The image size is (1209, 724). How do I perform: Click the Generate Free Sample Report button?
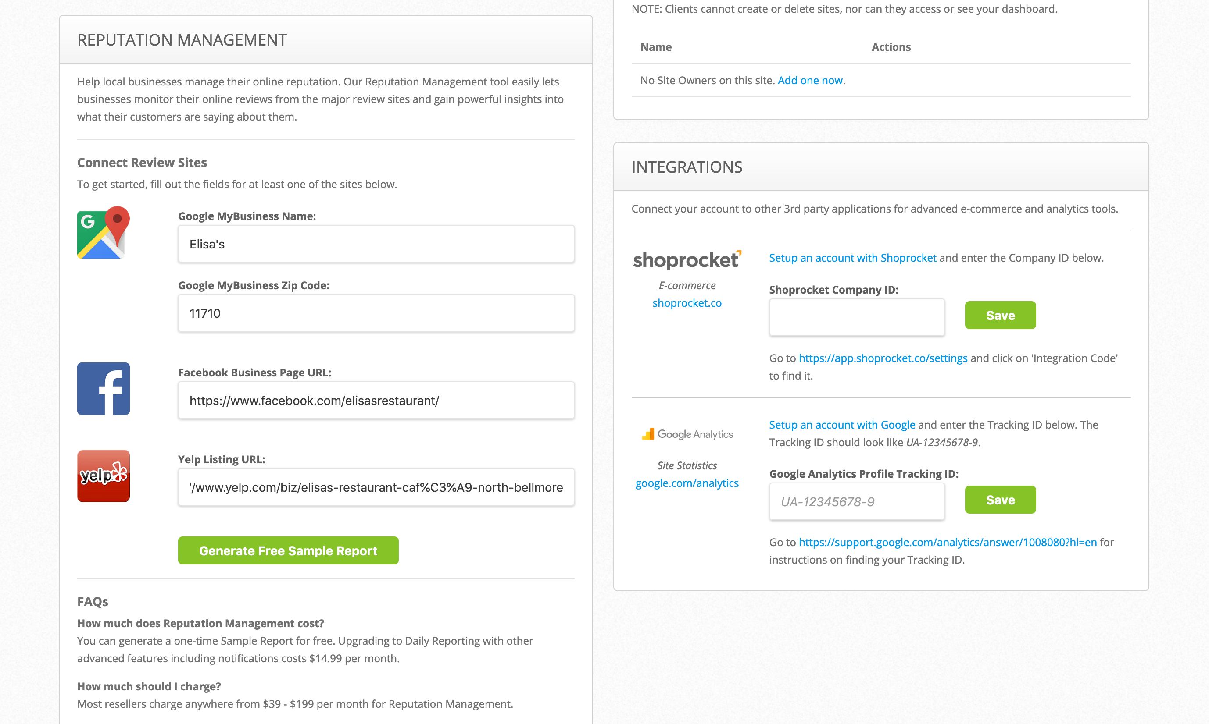pos(288,550)
